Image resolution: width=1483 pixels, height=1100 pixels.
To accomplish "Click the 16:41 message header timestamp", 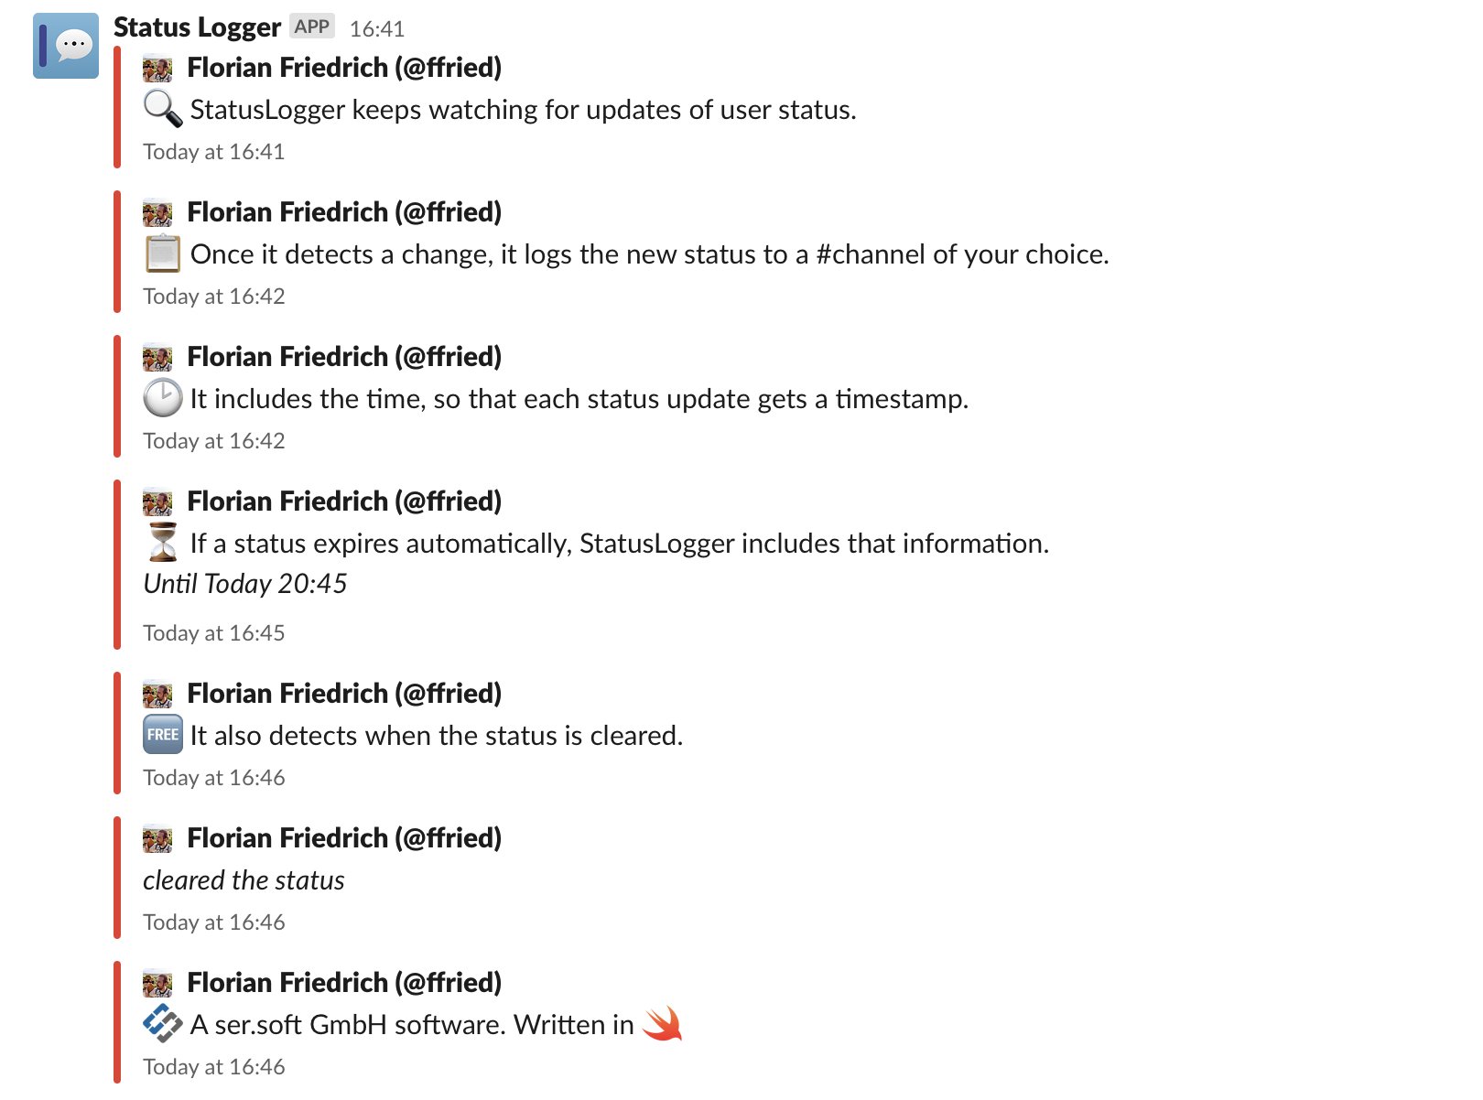I will click(377, 29).
